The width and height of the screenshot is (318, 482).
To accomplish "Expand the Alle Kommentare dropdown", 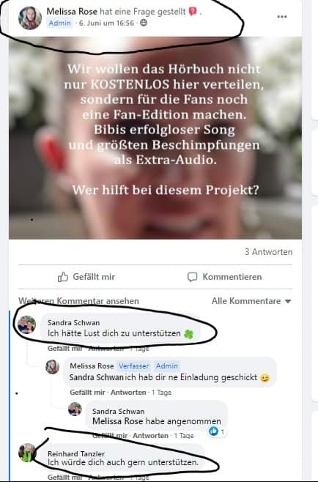I will [251, 301].
